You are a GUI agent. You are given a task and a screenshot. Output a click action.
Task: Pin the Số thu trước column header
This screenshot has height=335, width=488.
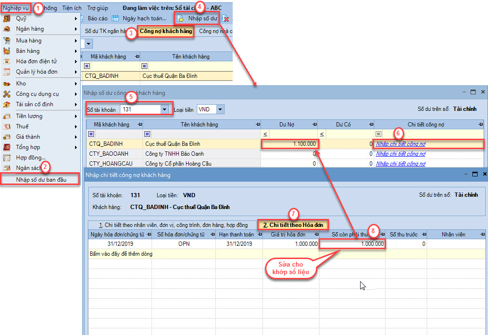click(424, 234)
